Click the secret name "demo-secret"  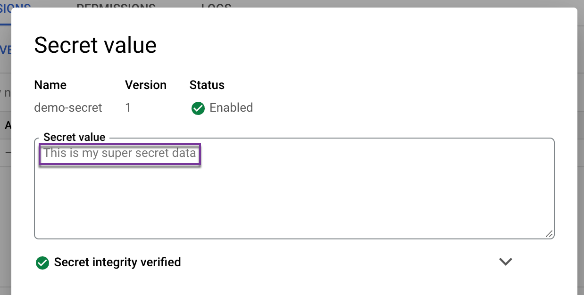[68, 107]
